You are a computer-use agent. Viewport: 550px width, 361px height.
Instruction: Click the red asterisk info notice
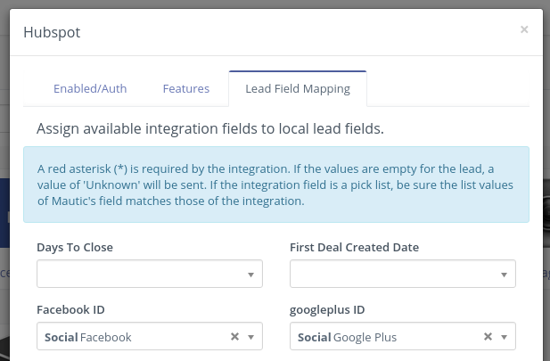[x=276, y=185]
